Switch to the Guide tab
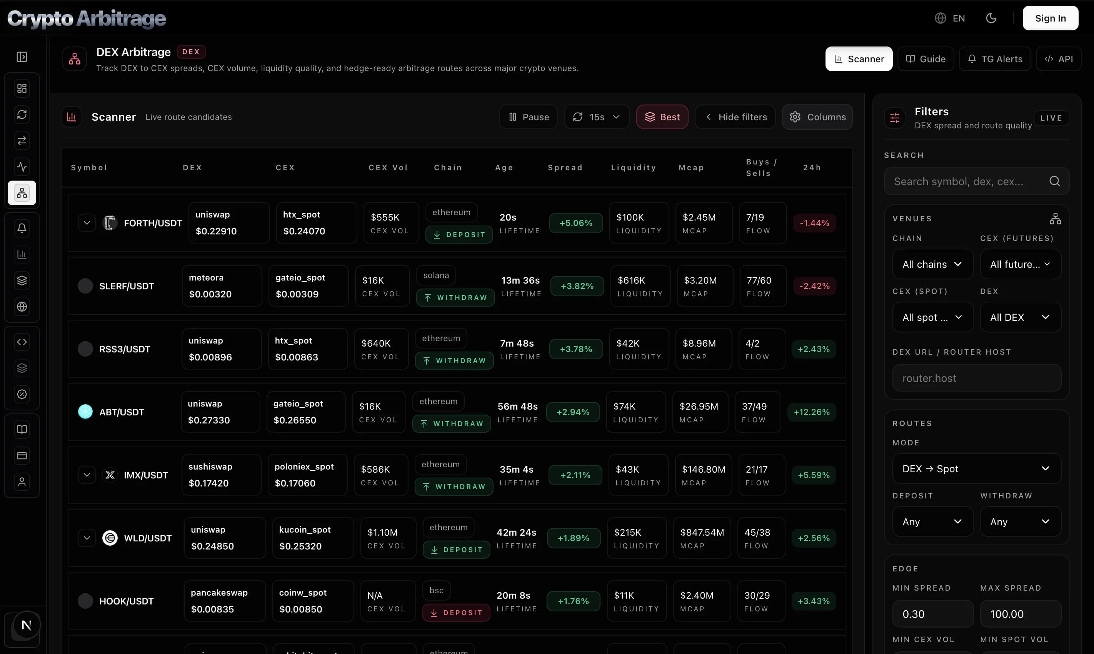The image size is (1094, 654). click(x=926, y=59)
